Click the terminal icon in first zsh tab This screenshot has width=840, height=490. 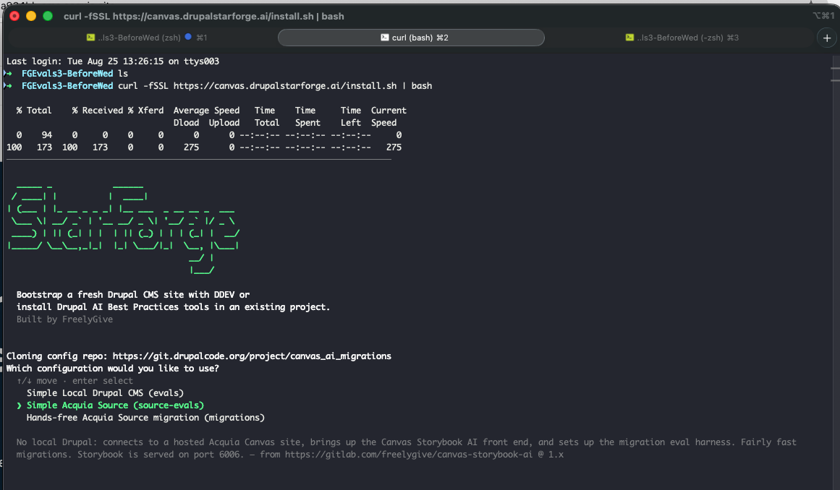pyautogui.click(x=90, y=38)
